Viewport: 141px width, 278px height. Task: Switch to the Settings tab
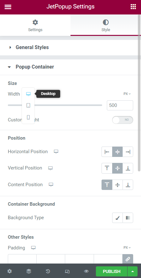click(35, 25)
